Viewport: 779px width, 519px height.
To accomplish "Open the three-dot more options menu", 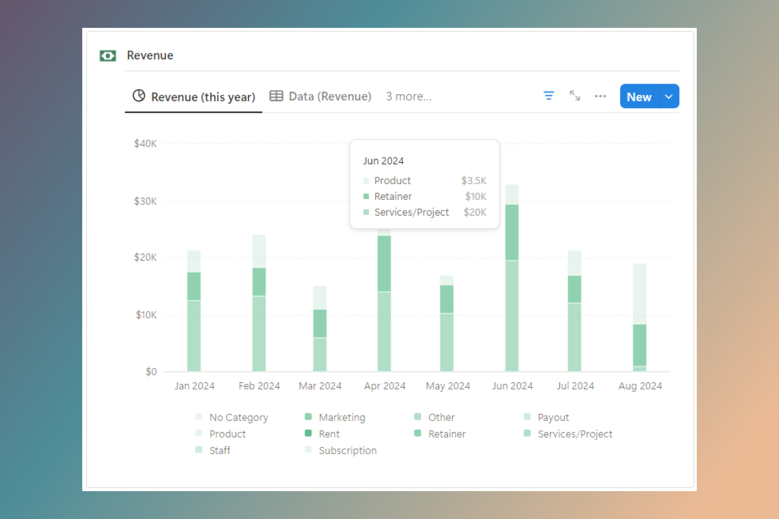I will (x=600, y=96).
